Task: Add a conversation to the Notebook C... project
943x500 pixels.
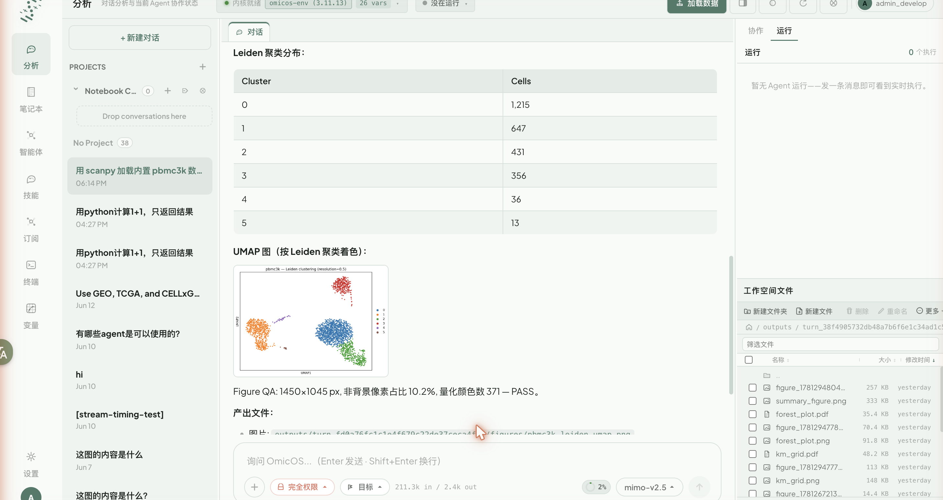Action: (x=167, y=91)
